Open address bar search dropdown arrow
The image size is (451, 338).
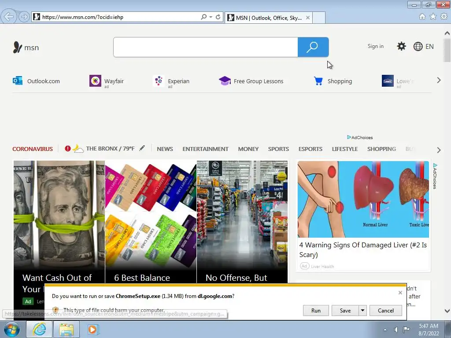211,17
